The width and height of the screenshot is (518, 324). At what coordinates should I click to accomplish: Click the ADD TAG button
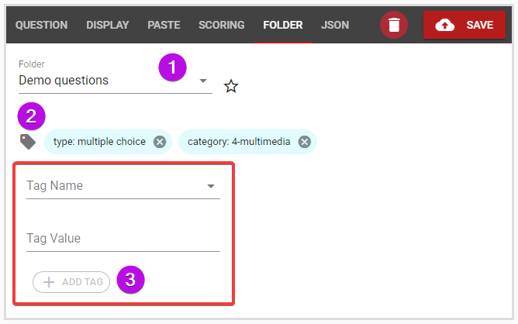71,282
